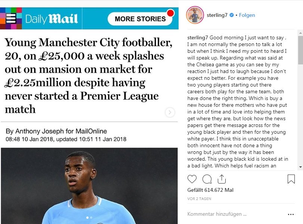Click sterling7 username in the caption
Screen dimensions: 303x224
[x=197, y=38]
